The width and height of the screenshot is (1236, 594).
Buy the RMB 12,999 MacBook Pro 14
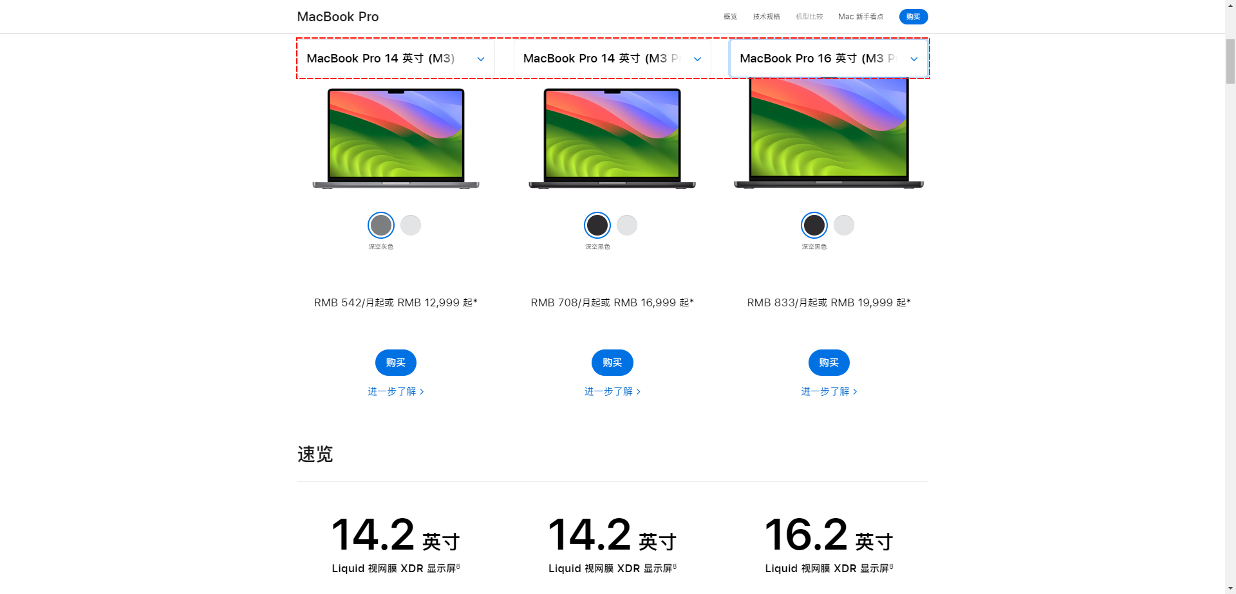point(396,363)
